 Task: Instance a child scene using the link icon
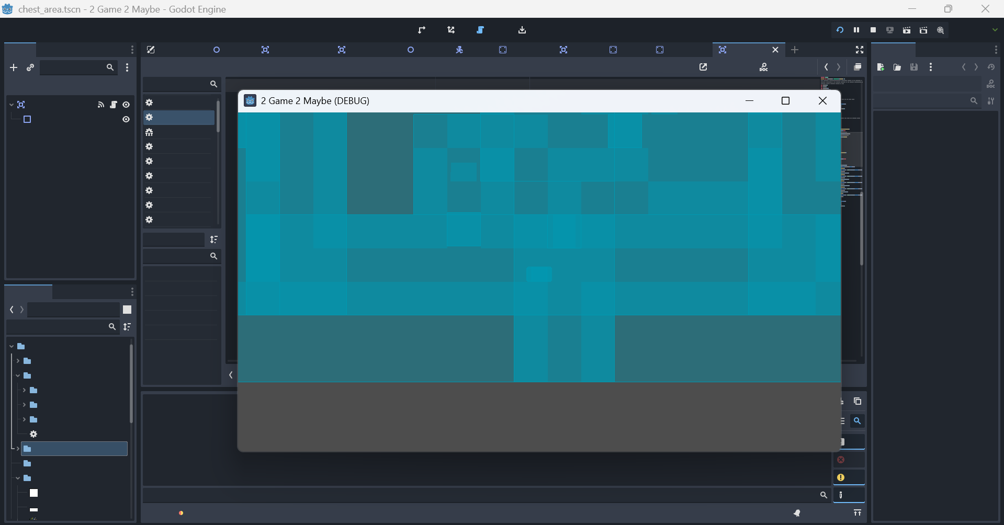click(30, 67)
